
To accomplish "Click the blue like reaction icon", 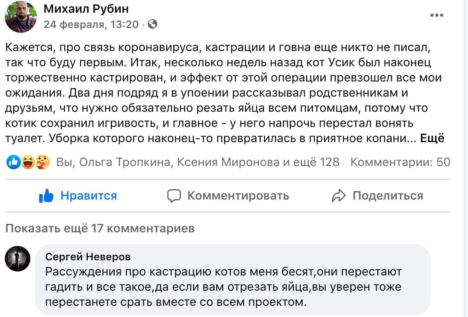I will pos(14,162).
